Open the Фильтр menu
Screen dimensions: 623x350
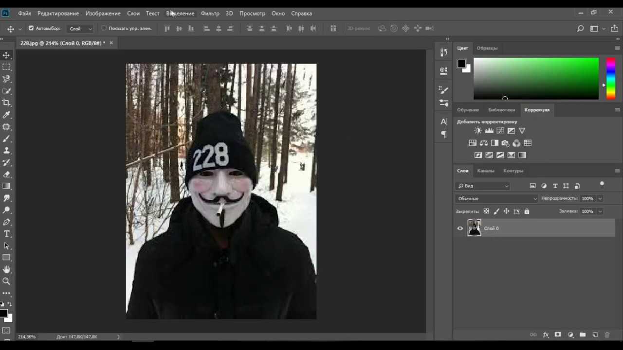tap(210, 13)
